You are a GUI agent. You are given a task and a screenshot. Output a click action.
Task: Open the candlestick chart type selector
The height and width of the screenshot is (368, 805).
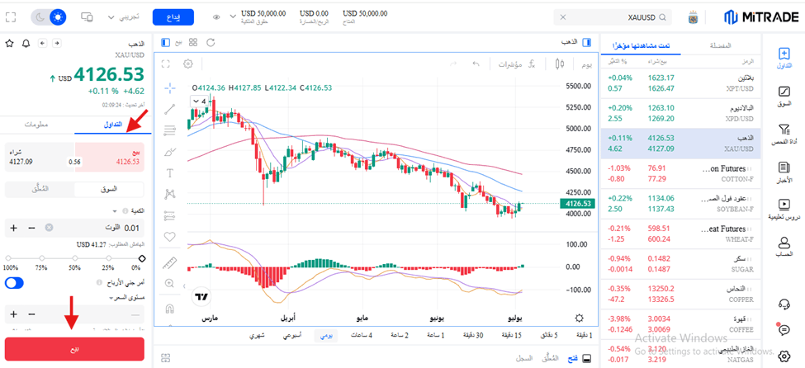(x=560, y=64)
